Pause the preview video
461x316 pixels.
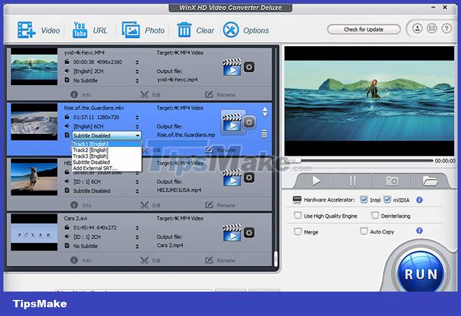352,181
